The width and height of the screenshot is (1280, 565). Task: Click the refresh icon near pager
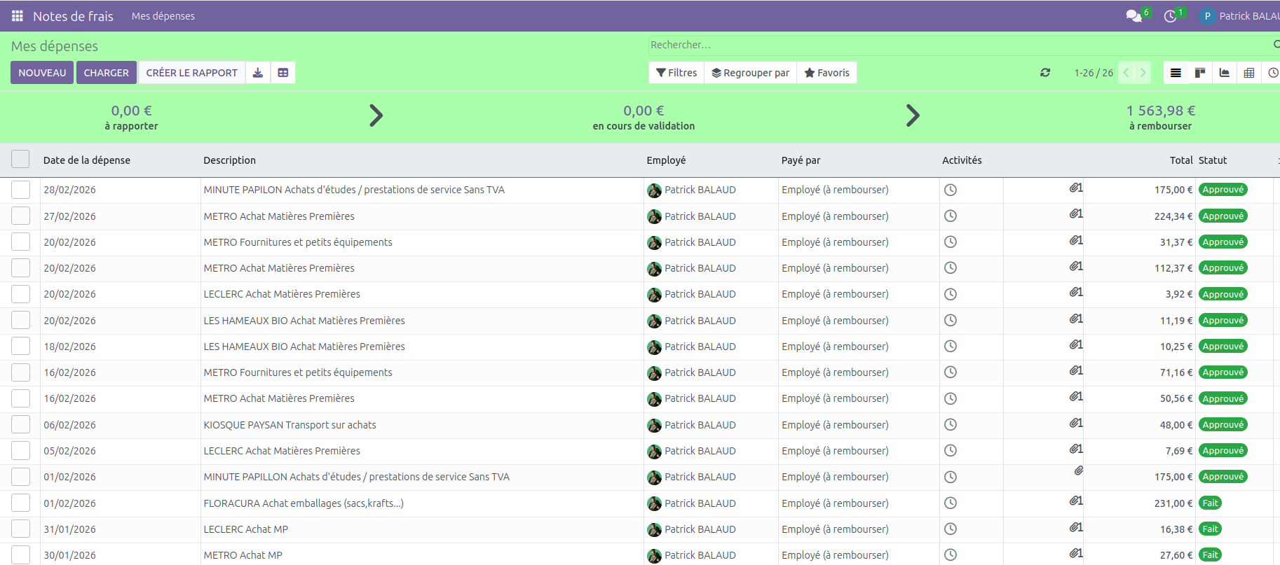1045,73
